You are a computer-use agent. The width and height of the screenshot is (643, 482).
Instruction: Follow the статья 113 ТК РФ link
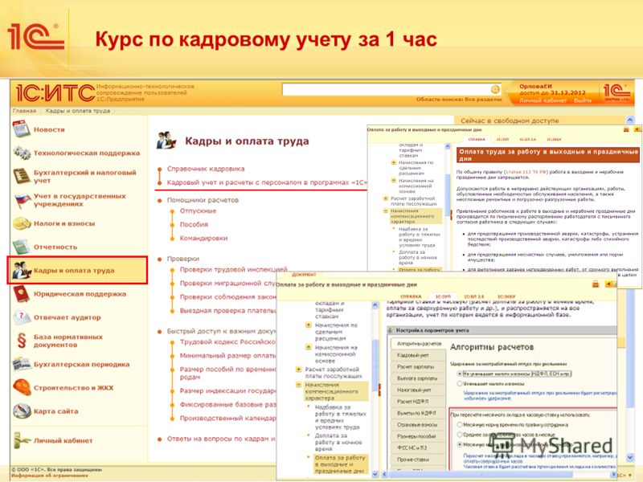pos(526,172)
